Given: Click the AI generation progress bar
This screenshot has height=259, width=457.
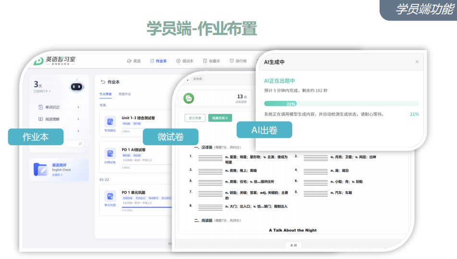Looking at the screenshot, I should pos(341,104).
